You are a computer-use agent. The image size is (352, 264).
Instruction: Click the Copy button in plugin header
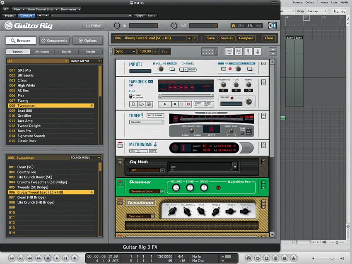point(140,16)
